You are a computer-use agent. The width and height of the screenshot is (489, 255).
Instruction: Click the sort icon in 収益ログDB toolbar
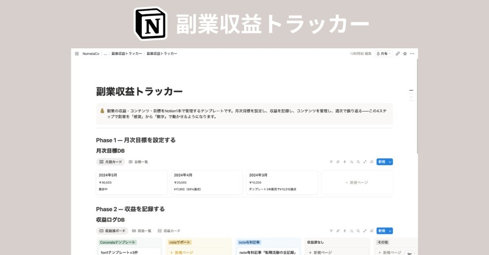[x=338, y=231]
